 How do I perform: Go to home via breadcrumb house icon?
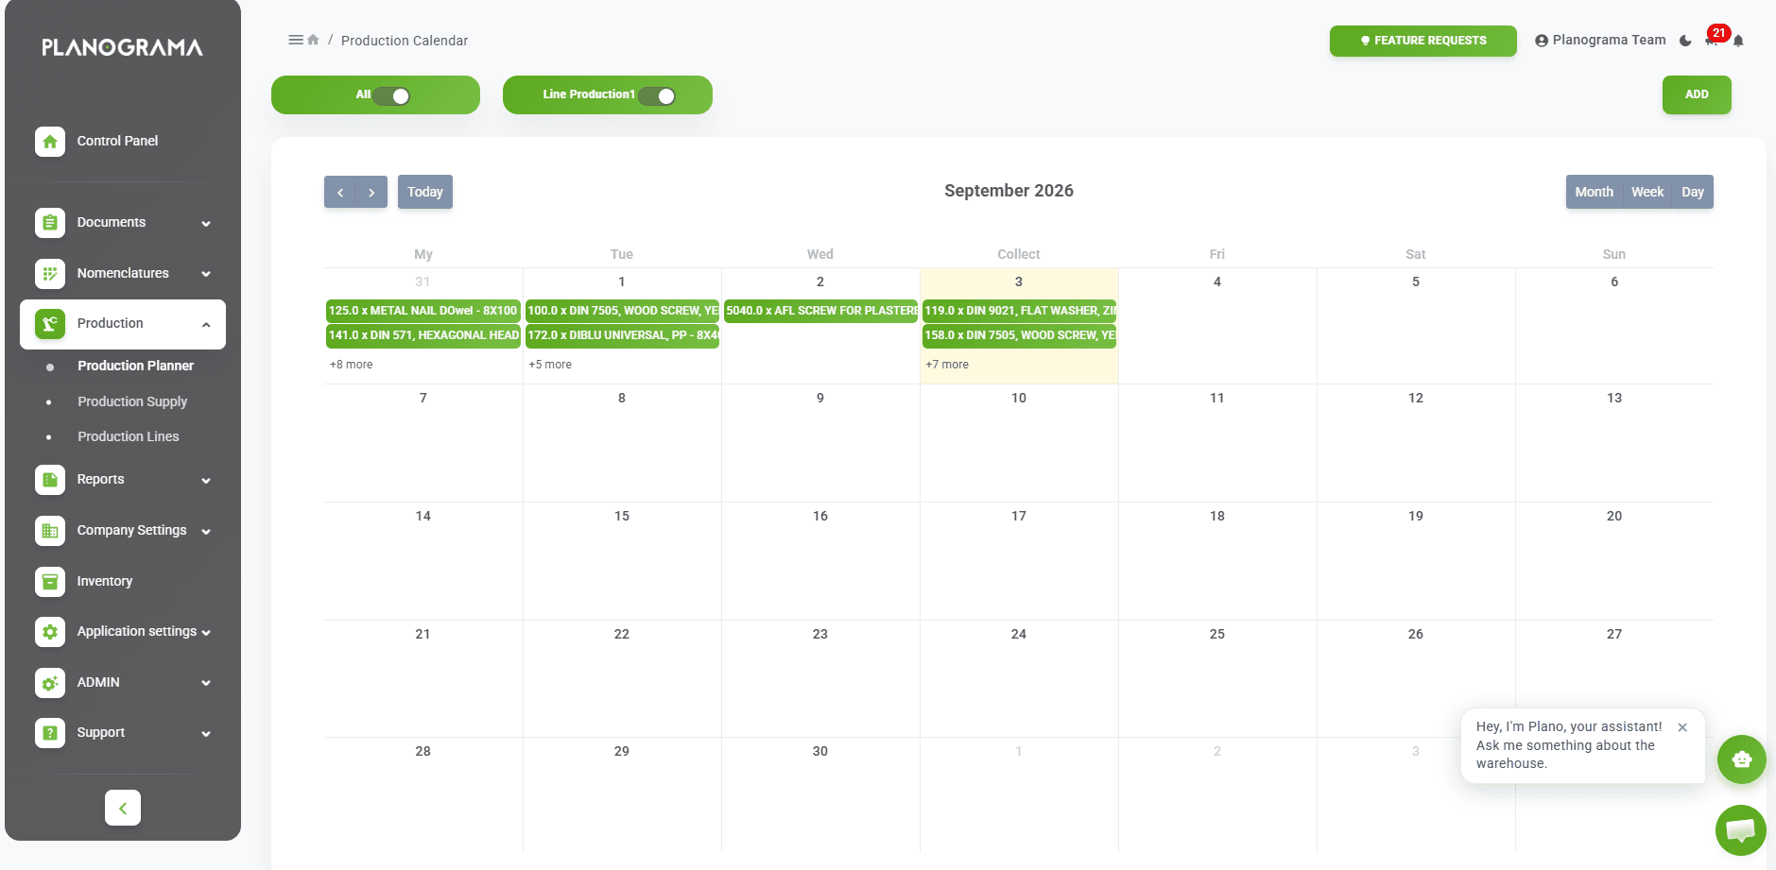coord(313,40)
